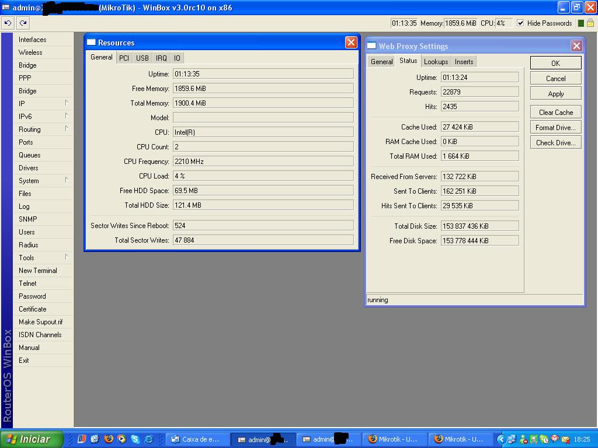This screenshot has height=448, width=598.
Task: Launch Internet Explorer from quick launch
Action: [x=148, y=439]
